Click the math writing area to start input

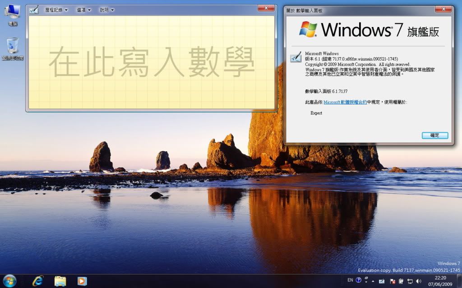pos(152,62)
